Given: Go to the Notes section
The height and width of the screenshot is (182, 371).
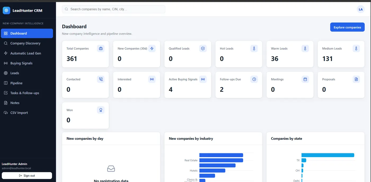Looking at the screenshot, I should coord(27,103).
